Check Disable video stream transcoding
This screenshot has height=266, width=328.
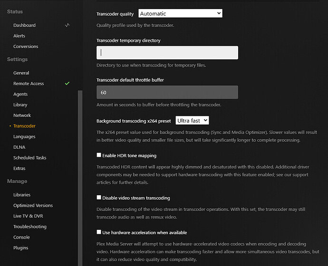[99, 198]
